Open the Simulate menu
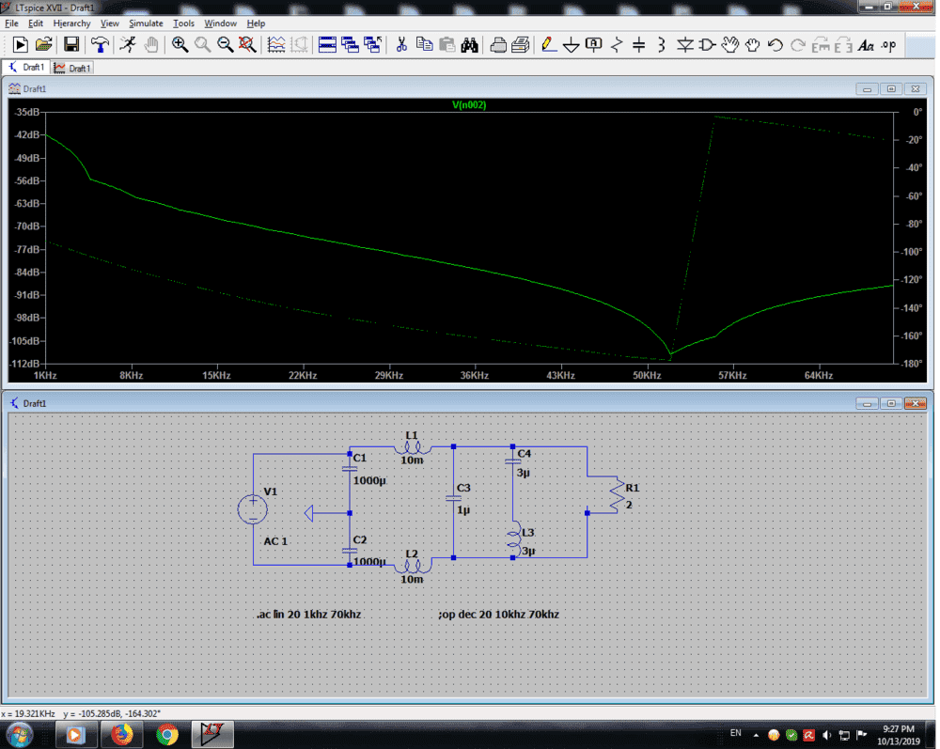 pos(146,23)
